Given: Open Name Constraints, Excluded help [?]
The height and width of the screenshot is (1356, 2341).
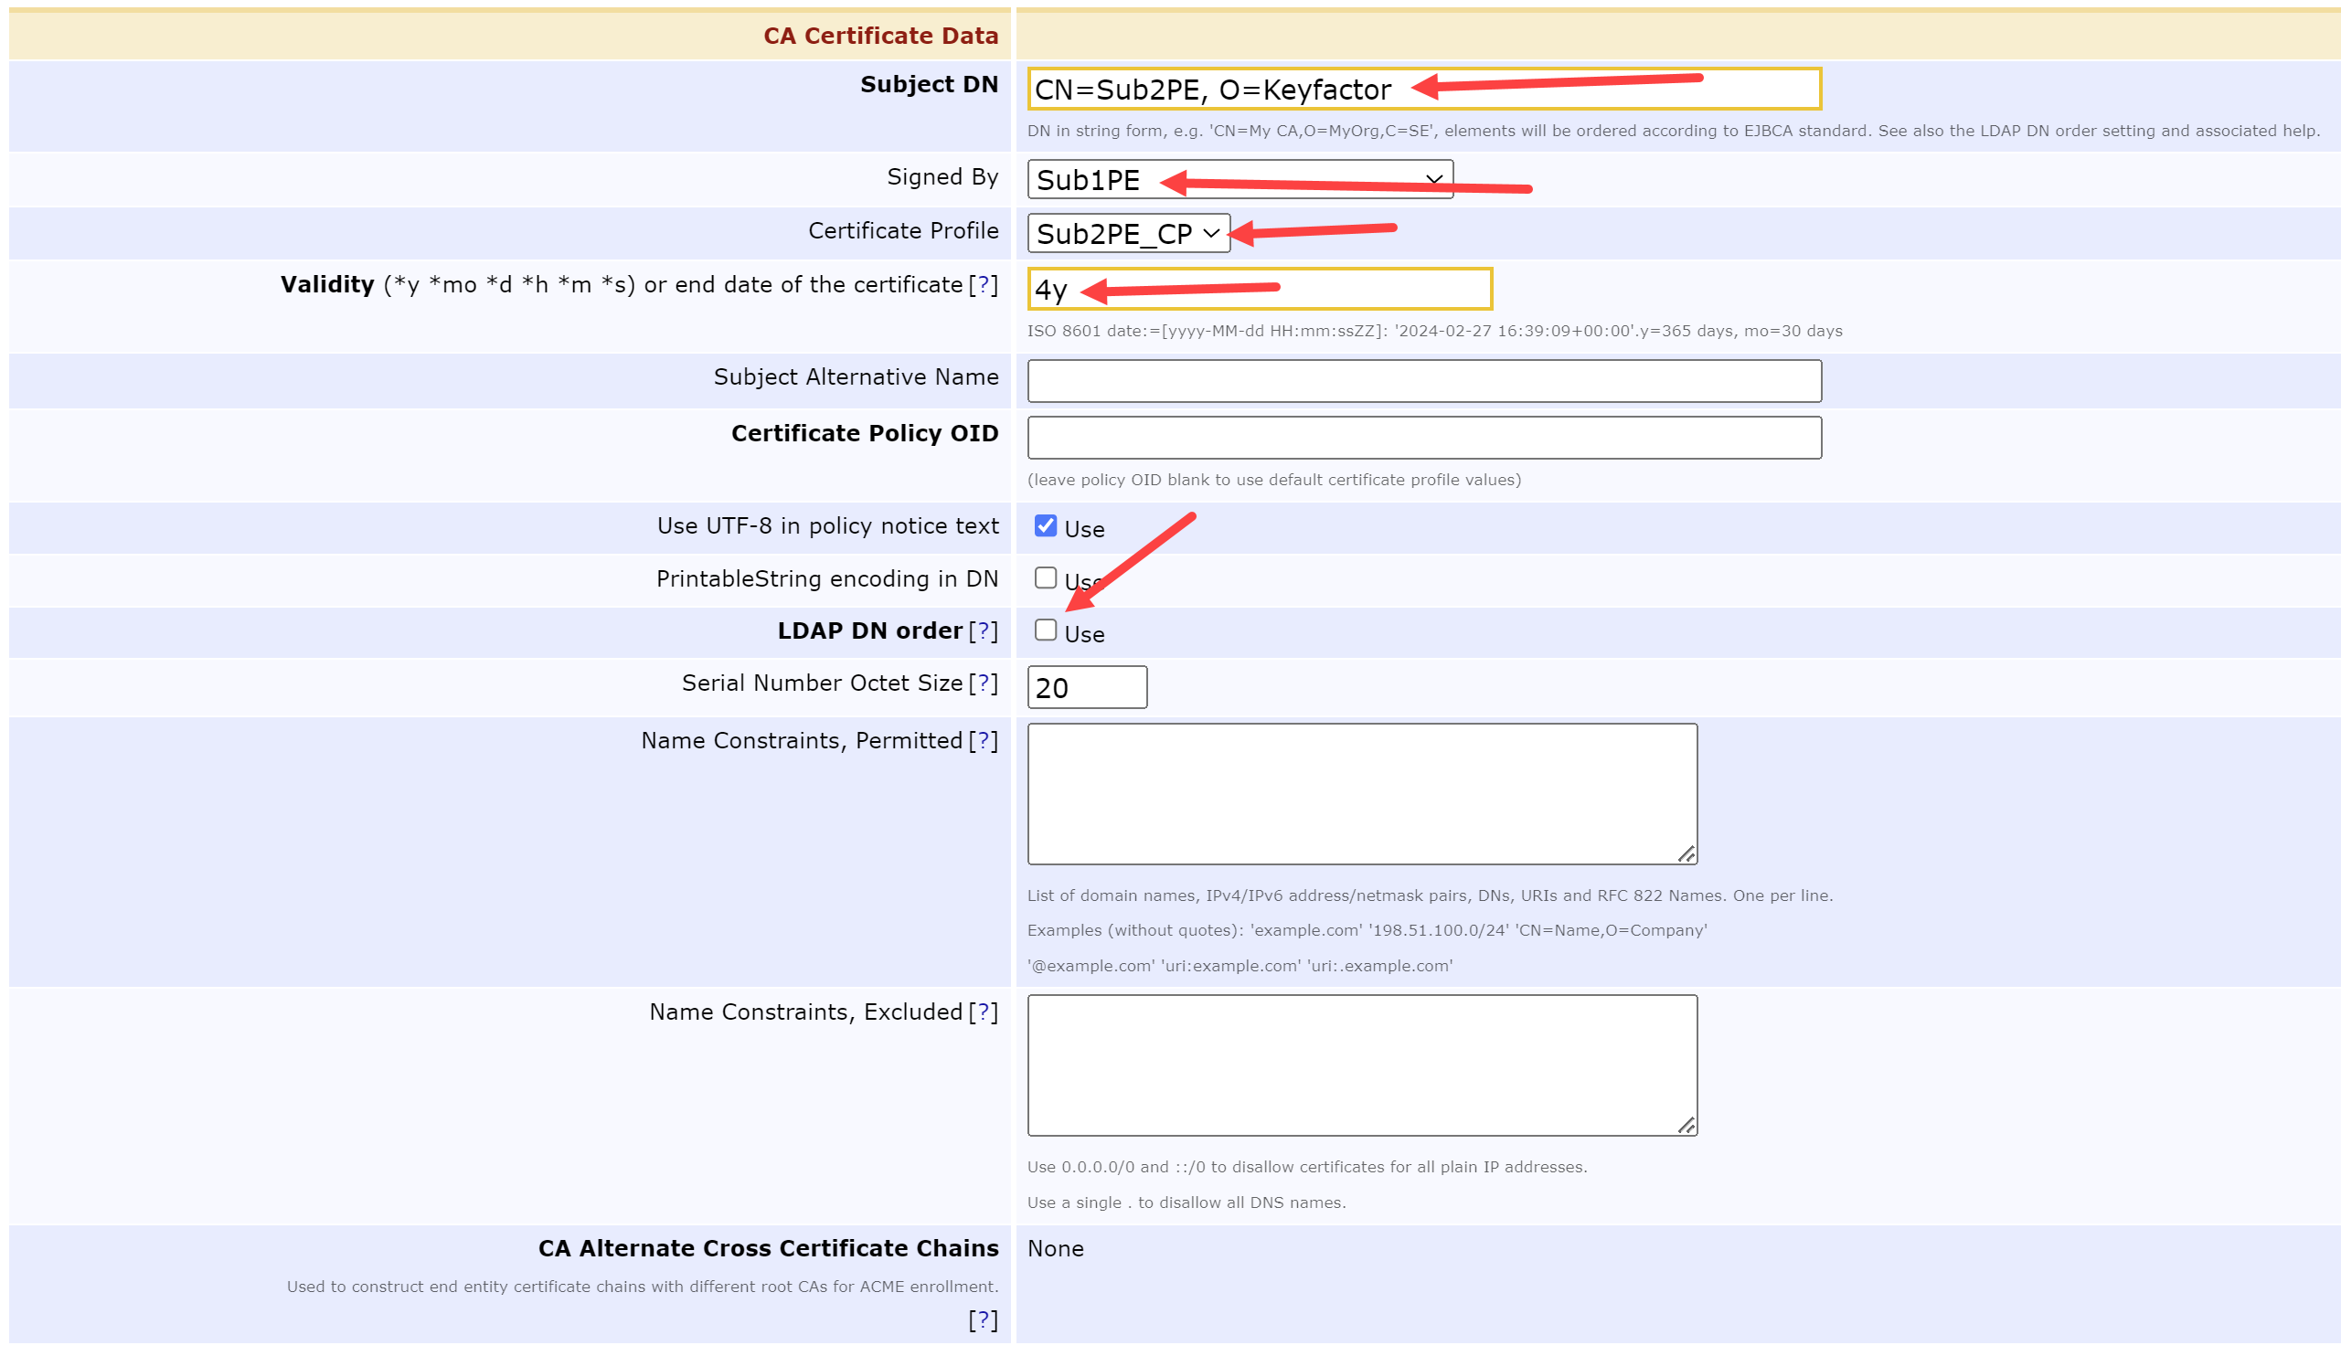Looking at the screenshot, I should click(x=983, y=1012).
